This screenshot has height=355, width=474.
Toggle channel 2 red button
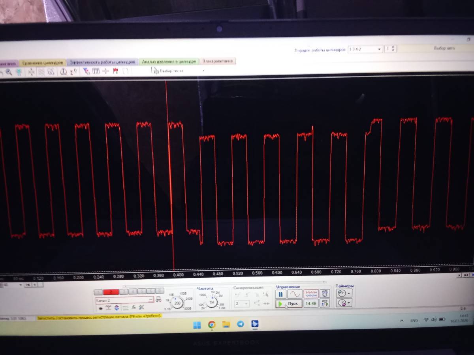click(111, 291)
